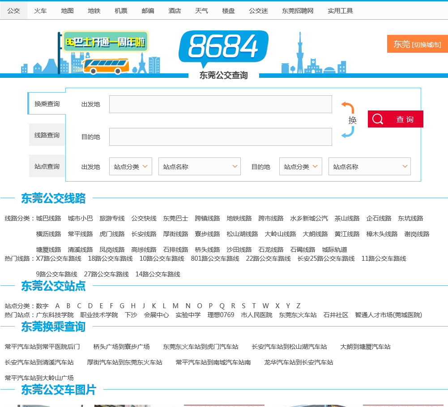This screenshot has width=448, height=407.
Task: Click the 东莞公交线路 section heading
Action: coord(53,198)
